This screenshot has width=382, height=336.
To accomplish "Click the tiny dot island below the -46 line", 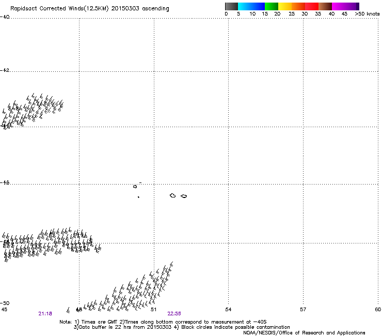I will [x=138, y=197].
